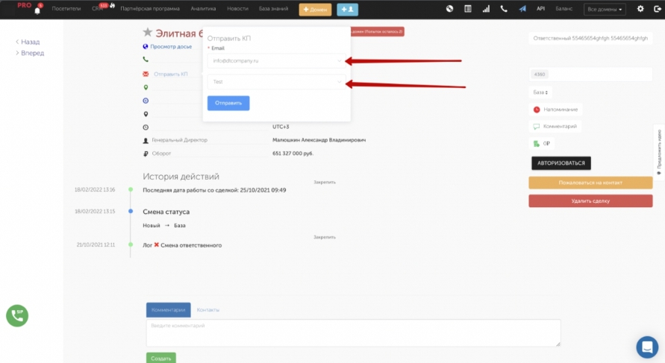This screenshot has width=665, height=363.
Task: Click the signal bars statistics icon
Action: tap(486, 9)
